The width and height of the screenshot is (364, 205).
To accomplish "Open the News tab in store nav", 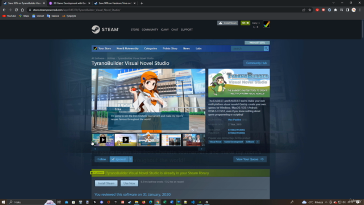I will point(186,48).
